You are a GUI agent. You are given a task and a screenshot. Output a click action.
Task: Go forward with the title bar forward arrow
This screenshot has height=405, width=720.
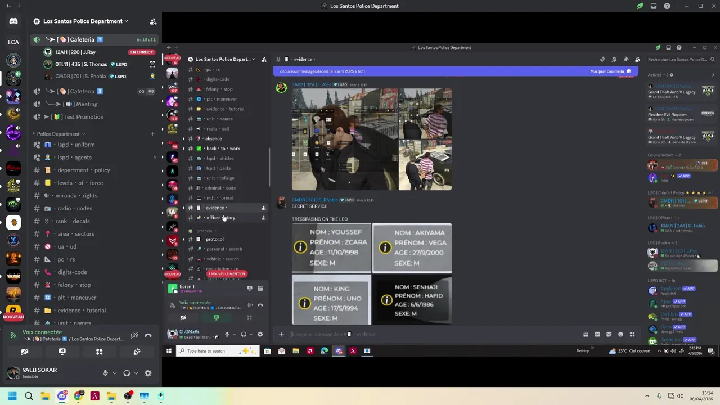[x=19, y=6]
